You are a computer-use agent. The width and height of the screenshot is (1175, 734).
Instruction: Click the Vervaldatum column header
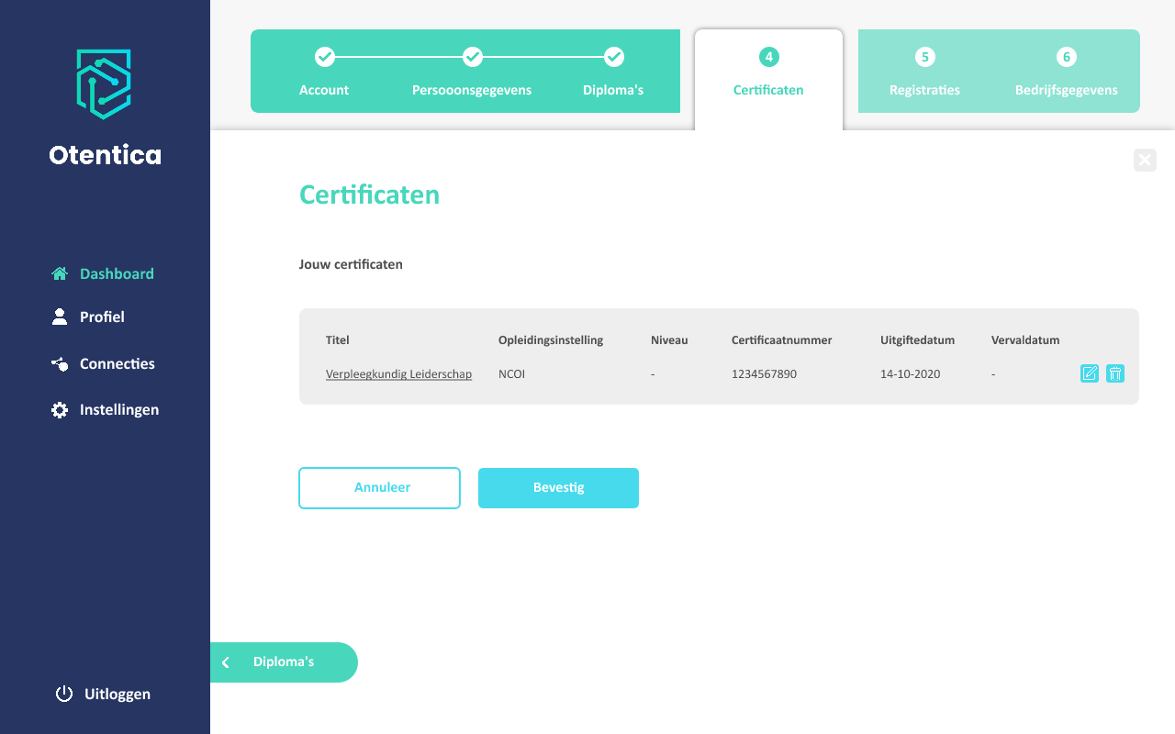coord(1025,340)
